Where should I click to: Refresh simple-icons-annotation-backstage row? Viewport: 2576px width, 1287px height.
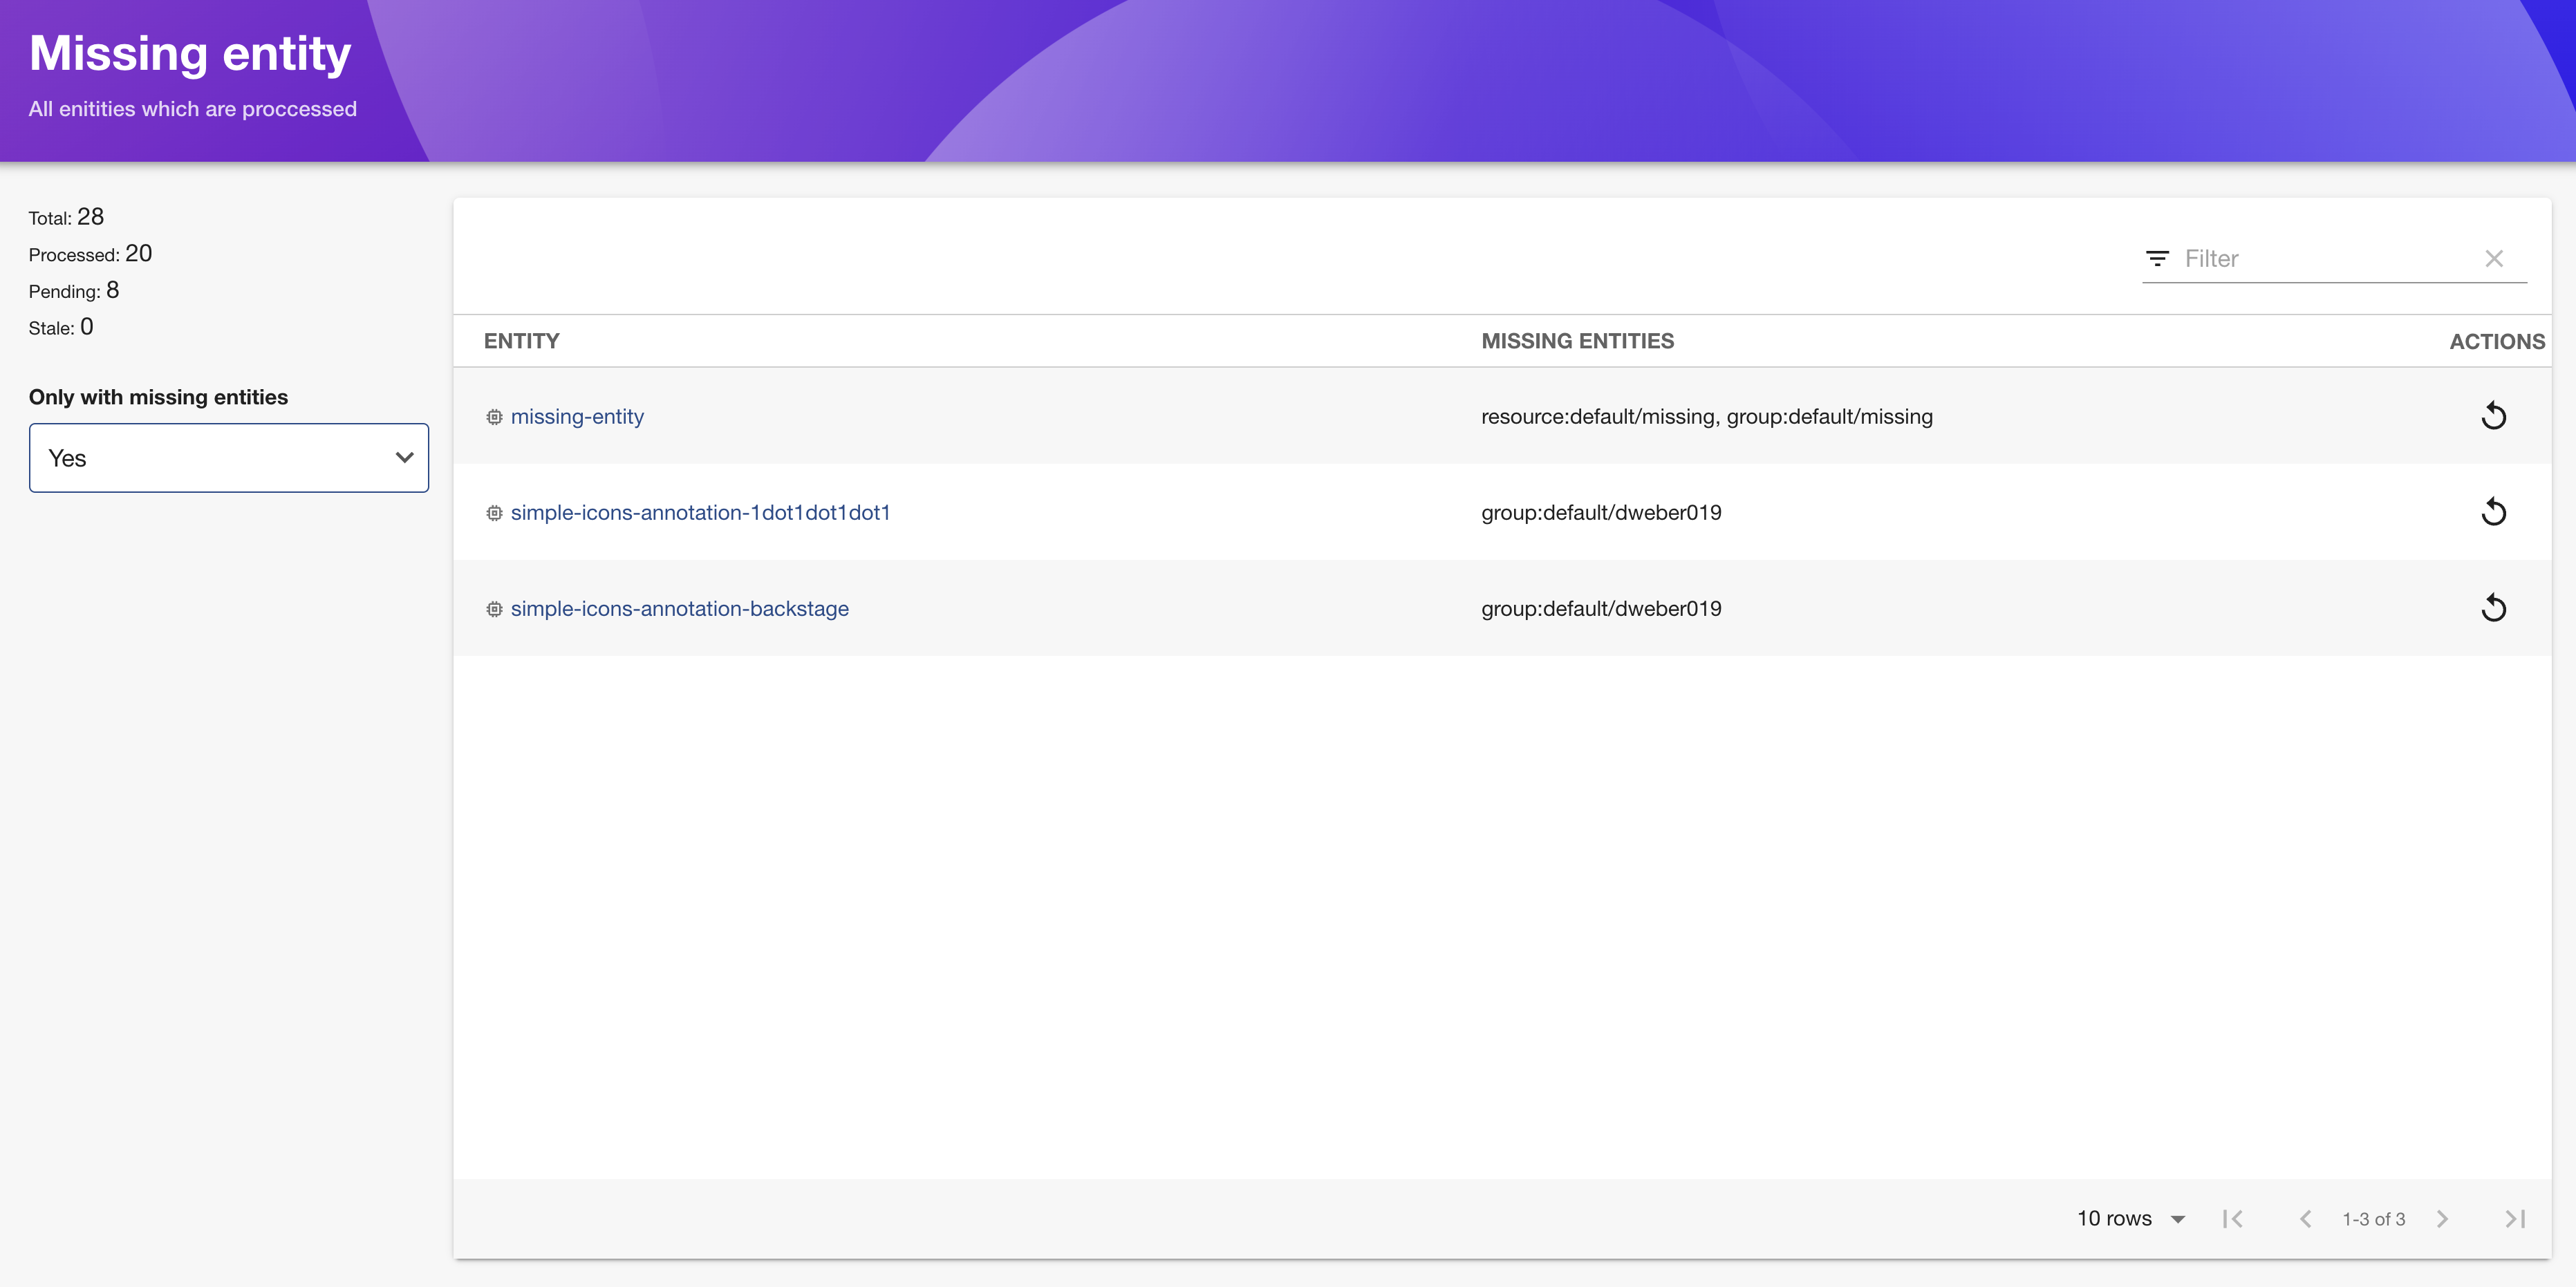2493,608
